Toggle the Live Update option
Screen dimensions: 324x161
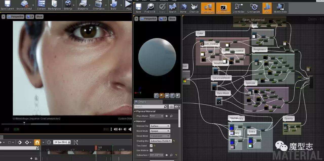pos(254,8)
